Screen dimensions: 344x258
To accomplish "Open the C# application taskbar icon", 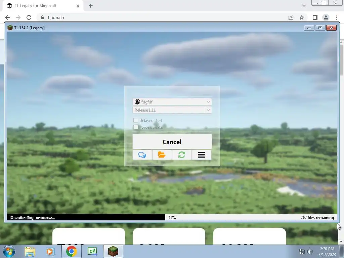I will (x=92, y=251).
